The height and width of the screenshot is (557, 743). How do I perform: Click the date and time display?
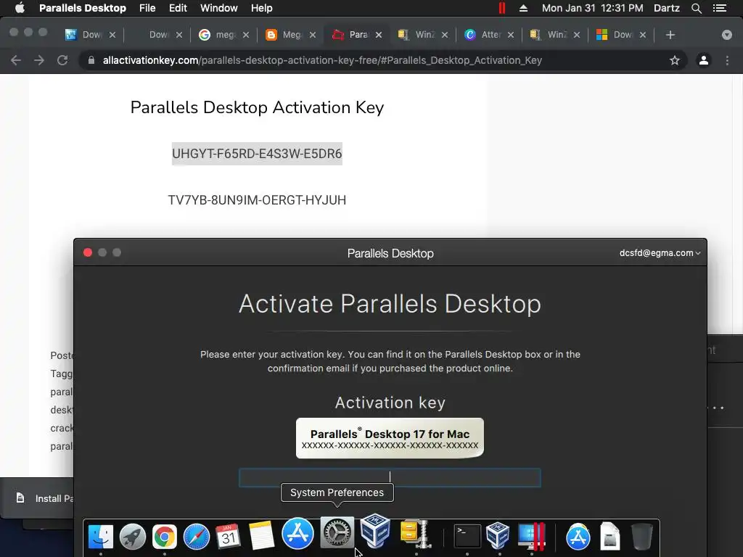point(592,8)
